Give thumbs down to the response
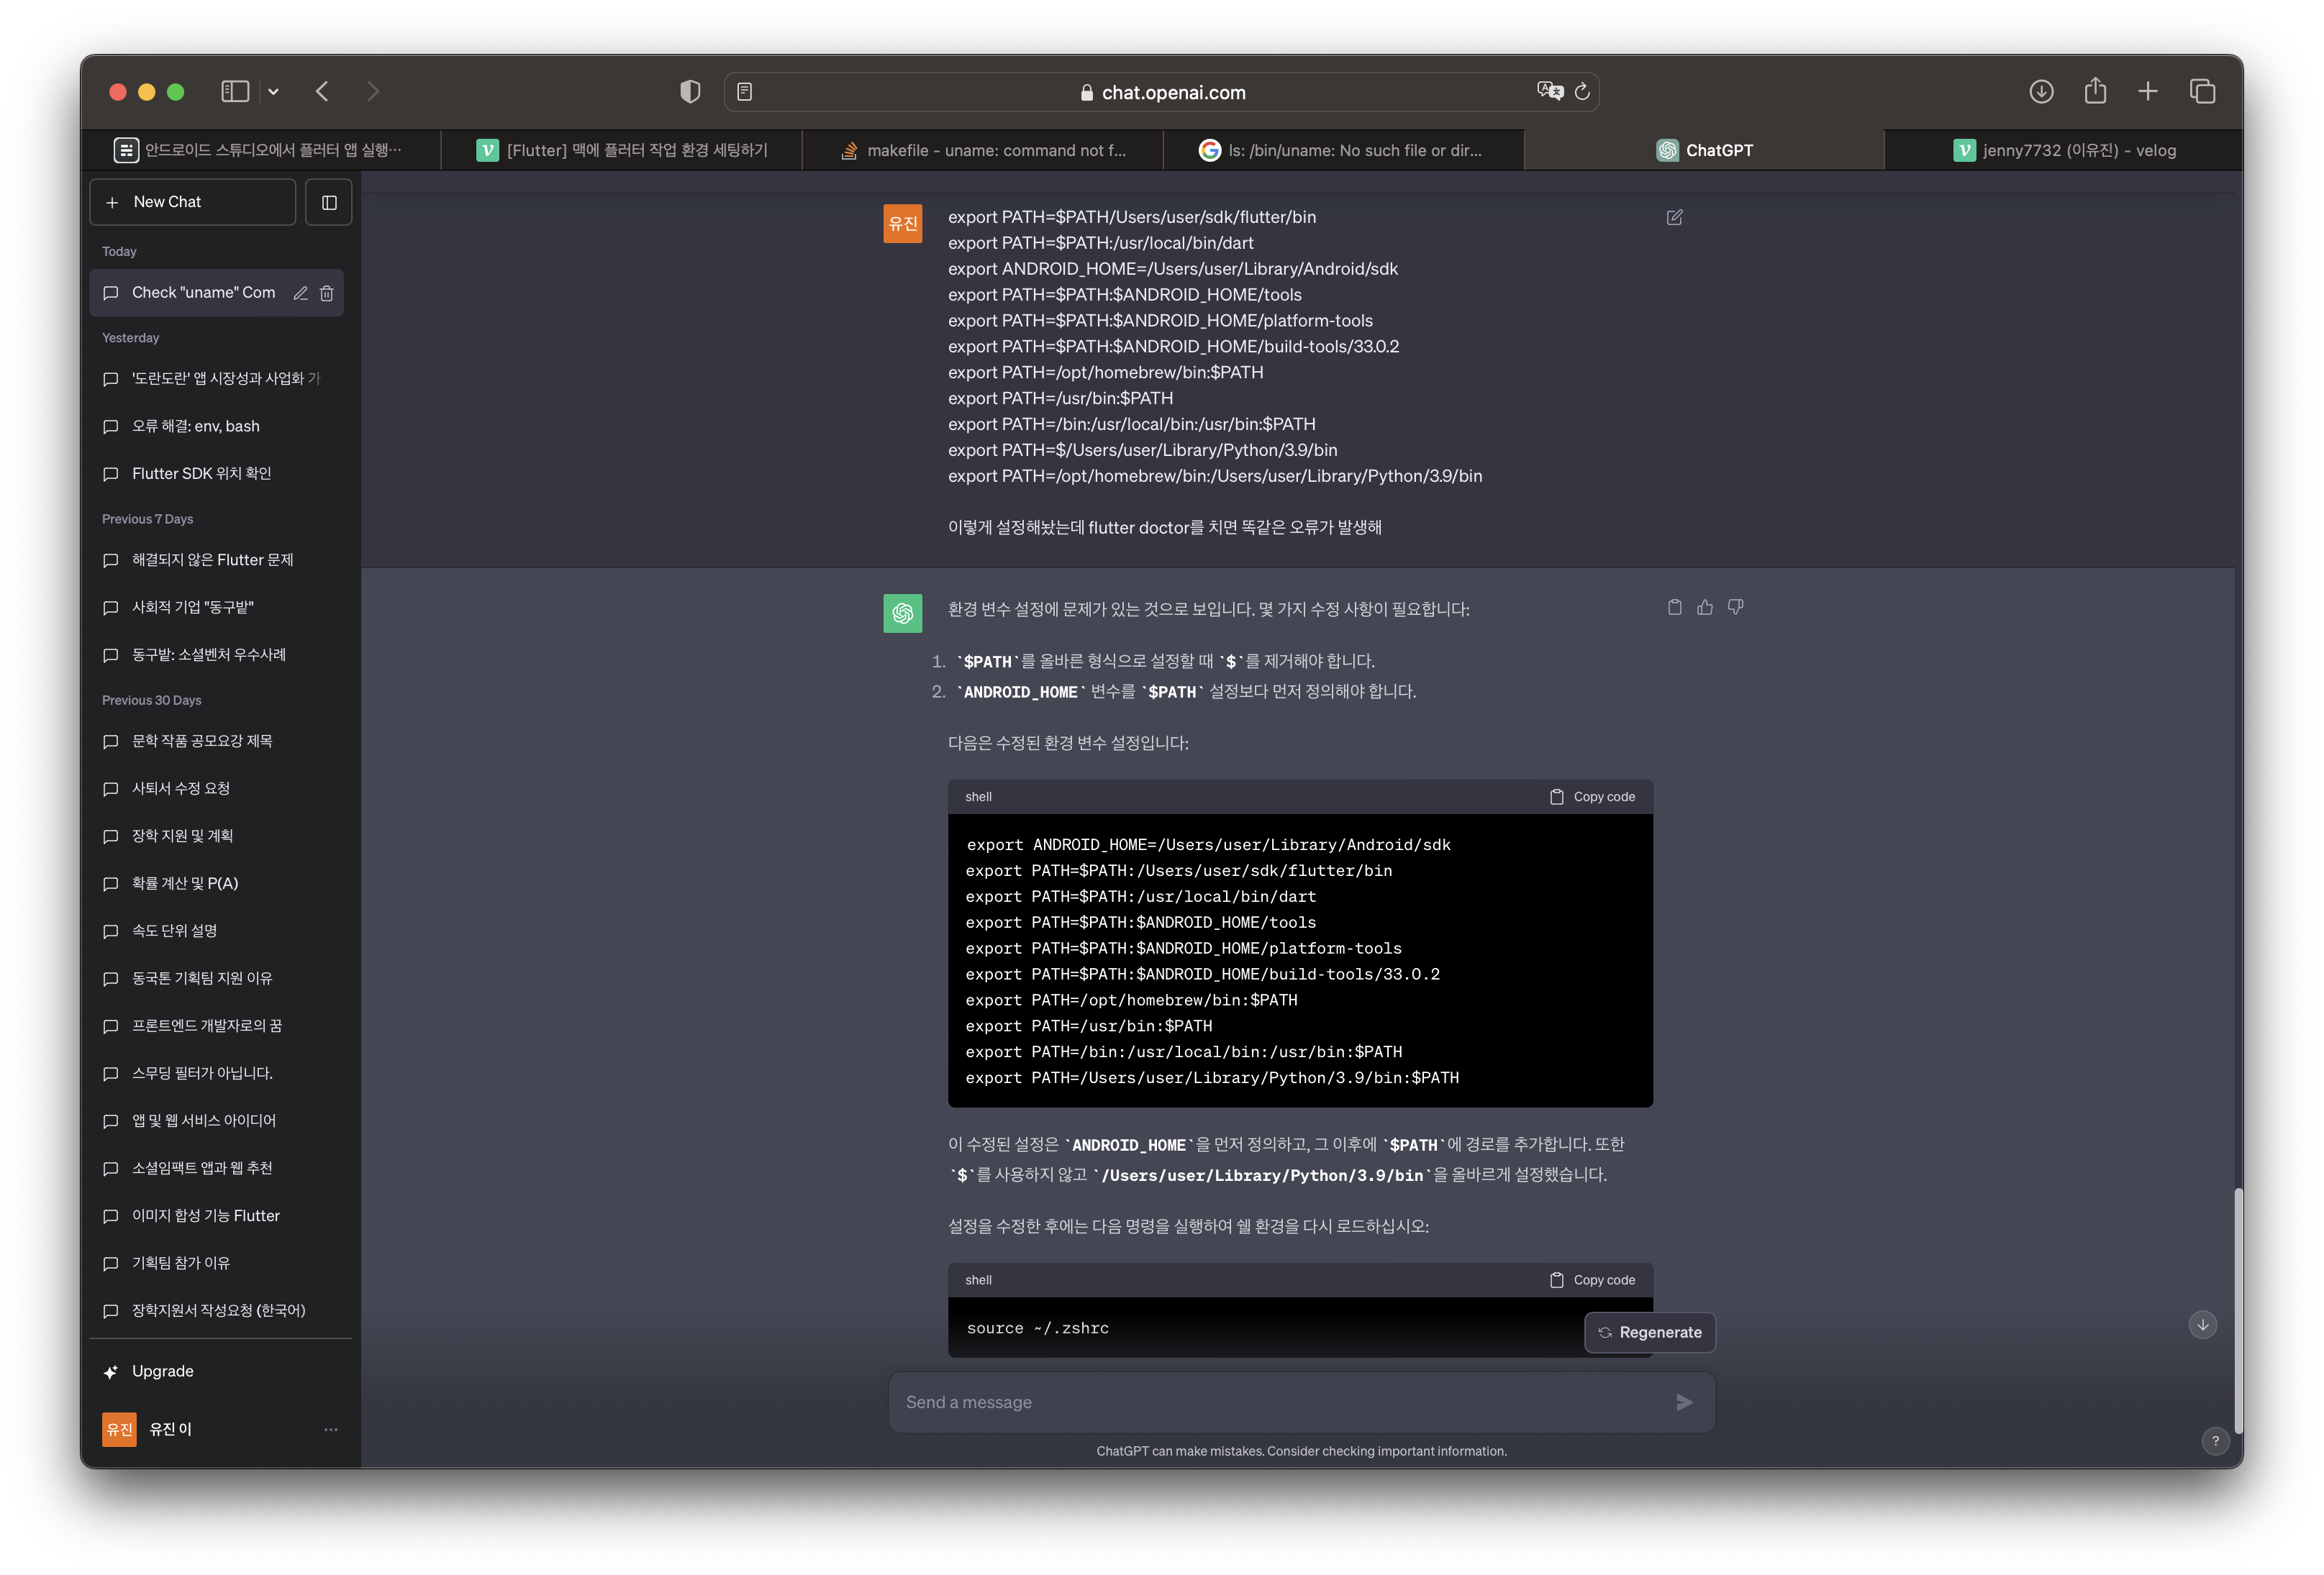This screenshot has width=2324, height=1575. [1736, 608]
